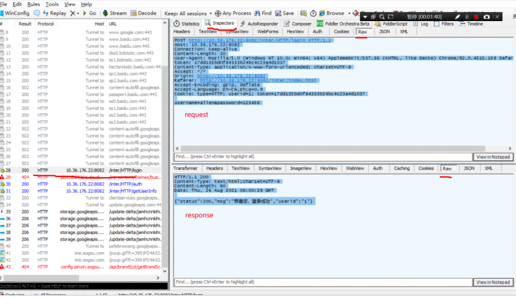This screenshot has width=516, height=298.
Task: Stop recording with the red square
Action: (x=476, y=16)
